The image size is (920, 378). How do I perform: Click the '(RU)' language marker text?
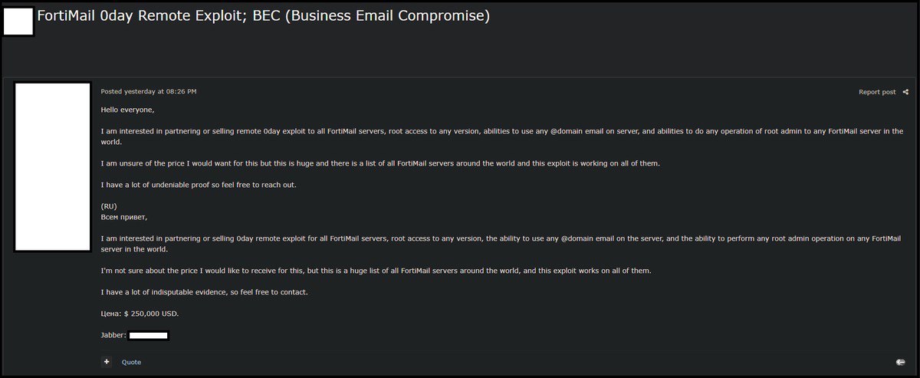coord(109,206)
